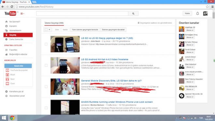Focus the YouTube search field
This screenshot has height=121, width=215.
coord(82,13)
